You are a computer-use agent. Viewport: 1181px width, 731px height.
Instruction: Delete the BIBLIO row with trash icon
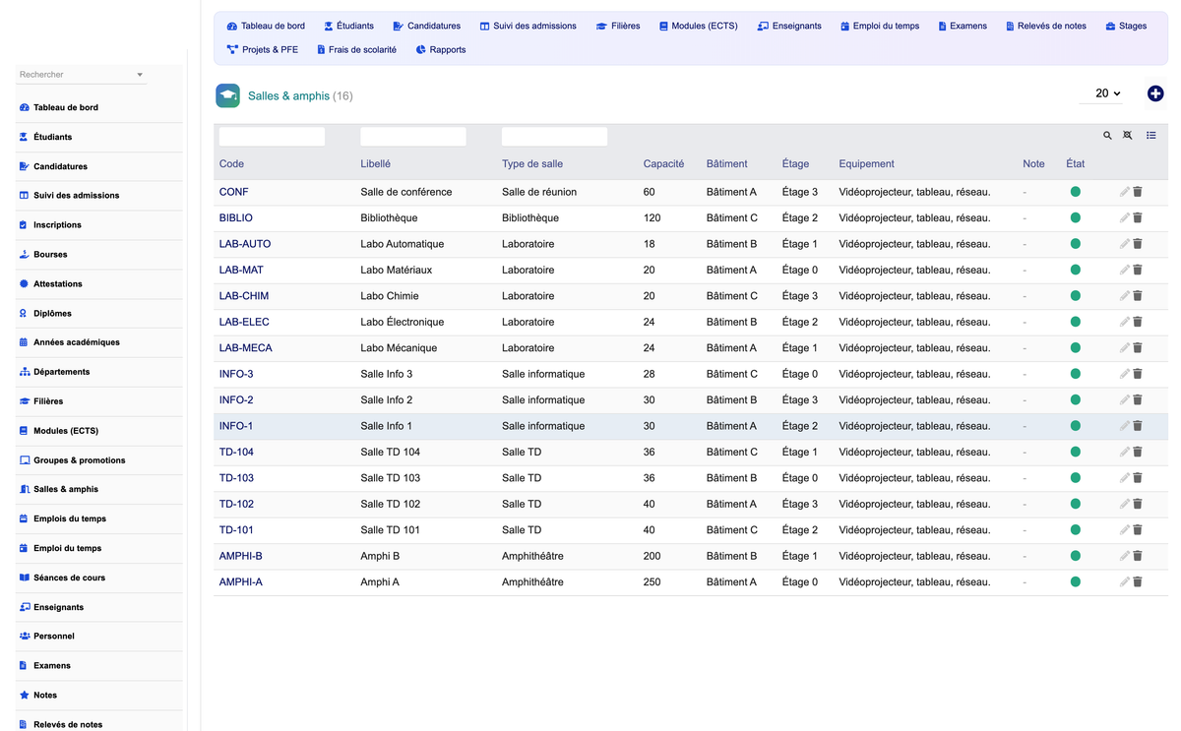coord(1138,217)
